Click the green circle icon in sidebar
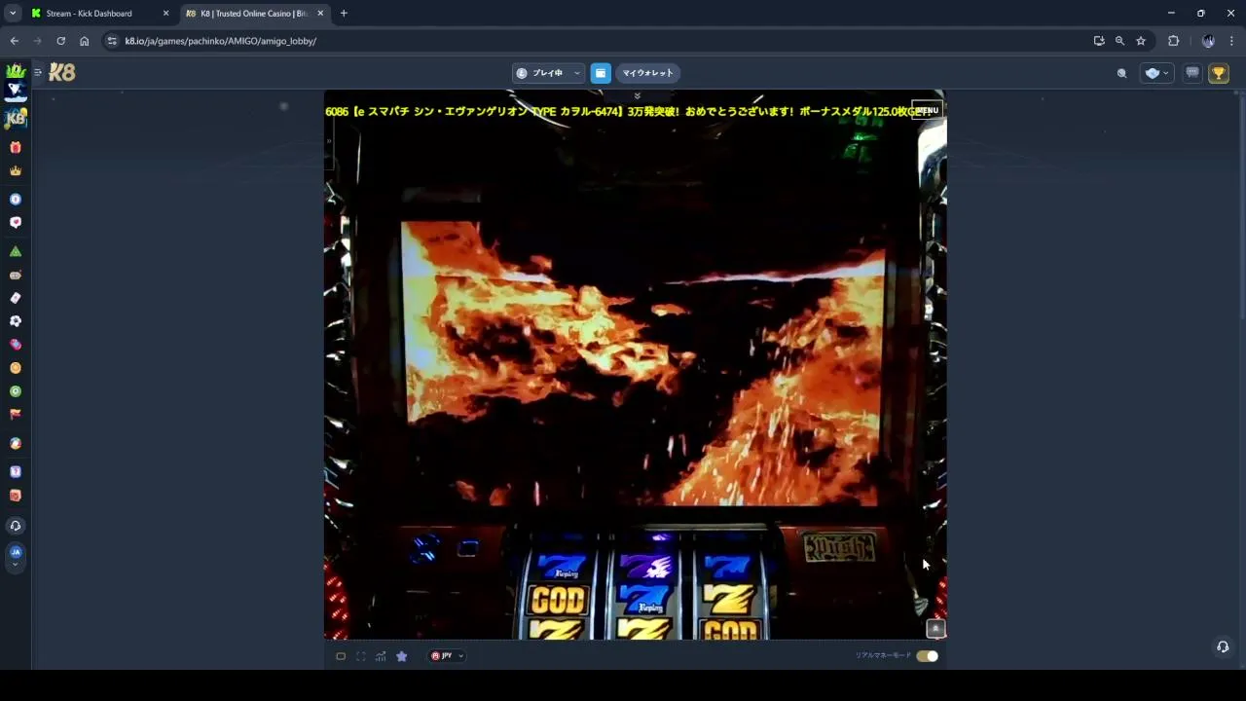 click(x=15, y=391)
